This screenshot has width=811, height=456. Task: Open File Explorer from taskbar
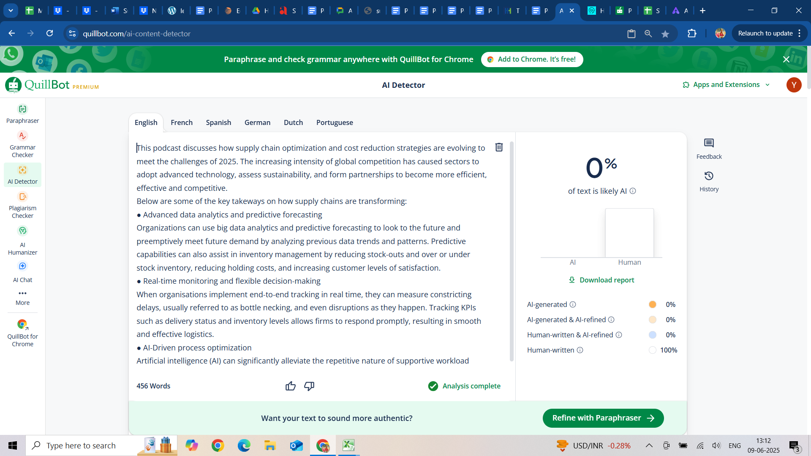click(x=270, y=445)
